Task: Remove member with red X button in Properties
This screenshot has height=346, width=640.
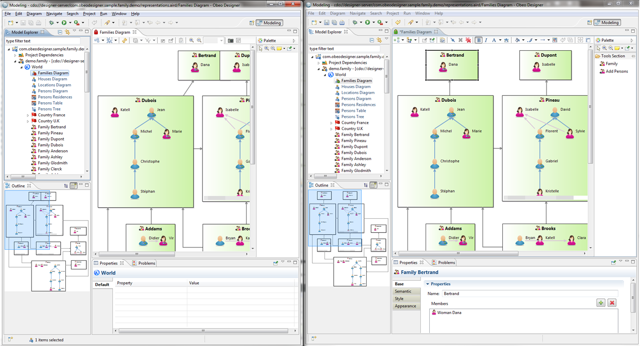Action: 612,303
